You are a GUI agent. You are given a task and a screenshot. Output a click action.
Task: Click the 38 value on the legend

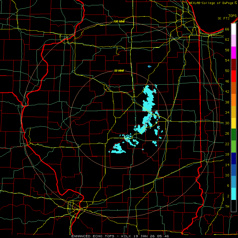[227, 102]
